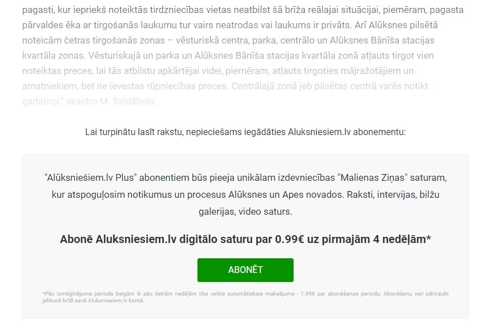Click the '0.99€' price in the heading
482x334 pixels.
click(289, 239)
